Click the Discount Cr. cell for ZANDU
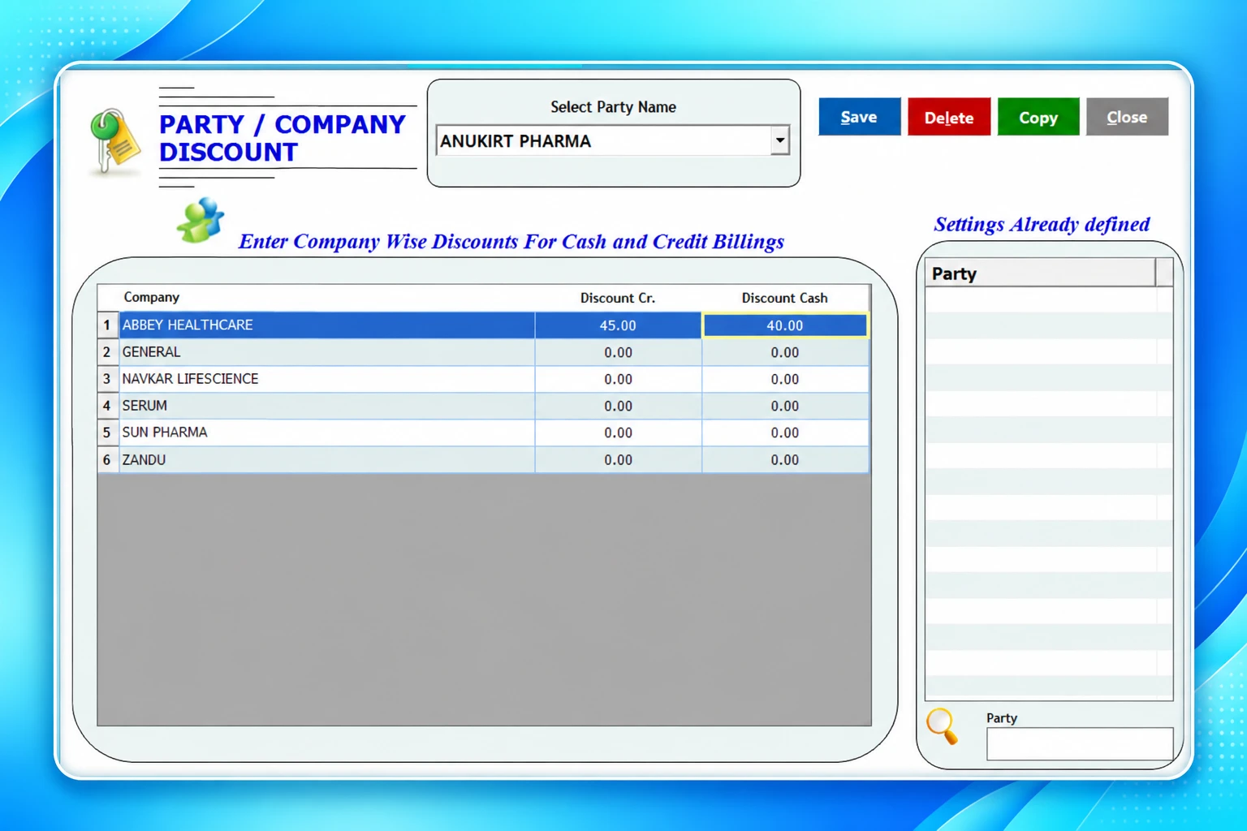1247x831 pixels. (618, 459)
